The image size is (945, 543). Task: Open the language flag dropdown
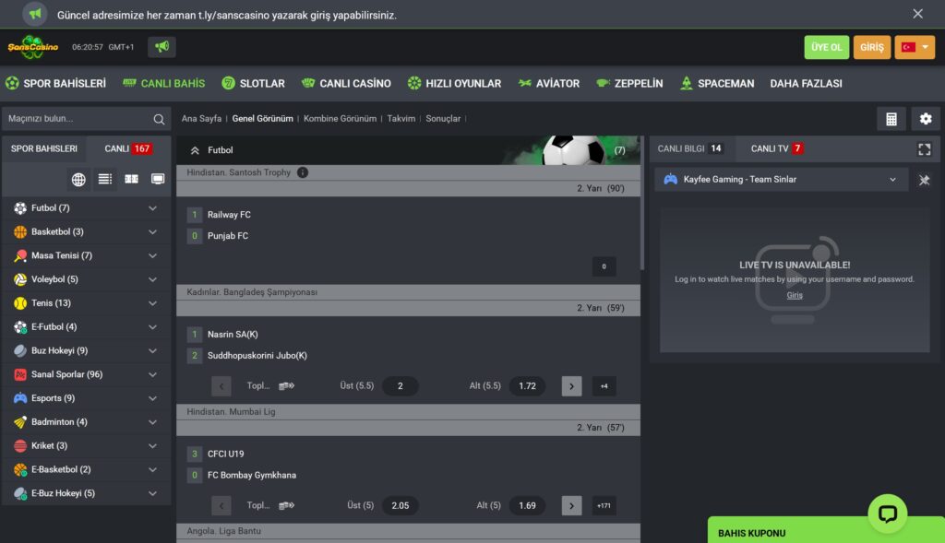pos(915,47)
